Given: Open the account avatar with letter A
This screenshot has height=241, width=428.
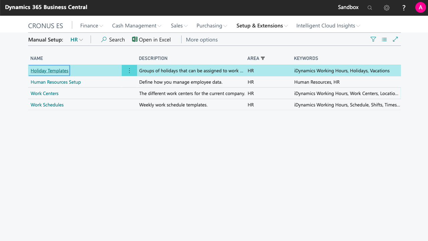Looking at the screenshot, I should 420,7.
